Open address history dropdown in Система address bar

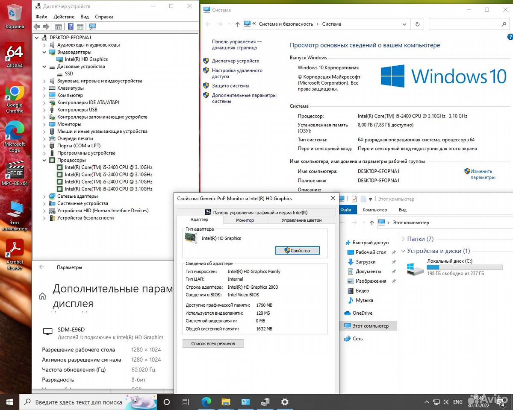point(404,24)
